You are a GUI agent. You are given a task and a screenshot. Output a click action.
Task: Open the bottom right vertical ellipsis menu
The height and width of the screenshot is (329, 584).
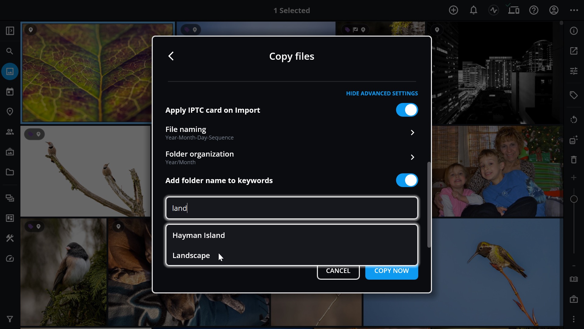(574, 319)
